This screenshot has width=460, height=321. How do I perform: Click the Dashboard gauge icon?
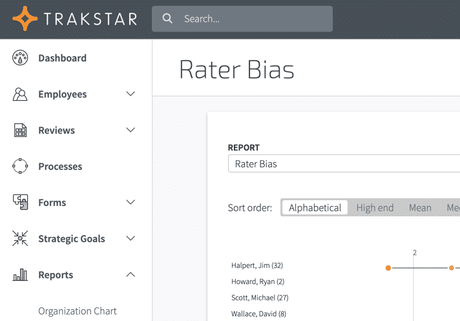20,57
